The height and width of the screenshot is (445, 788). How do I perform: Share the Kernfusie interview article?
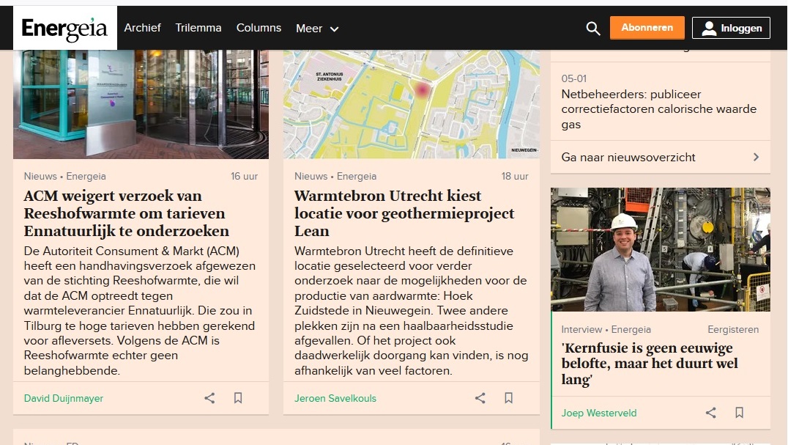coord(710,413)
